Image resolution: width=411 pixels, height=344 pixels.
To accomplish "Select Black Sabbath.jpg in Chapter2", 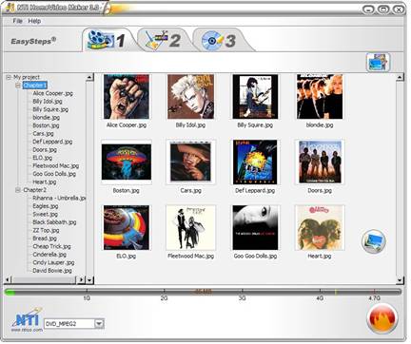I will coord(54,222).
